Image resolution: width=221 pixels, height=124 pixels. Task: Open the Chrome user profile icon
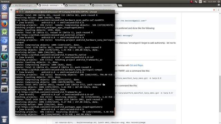pyautogui.click(x=219, y=5)
